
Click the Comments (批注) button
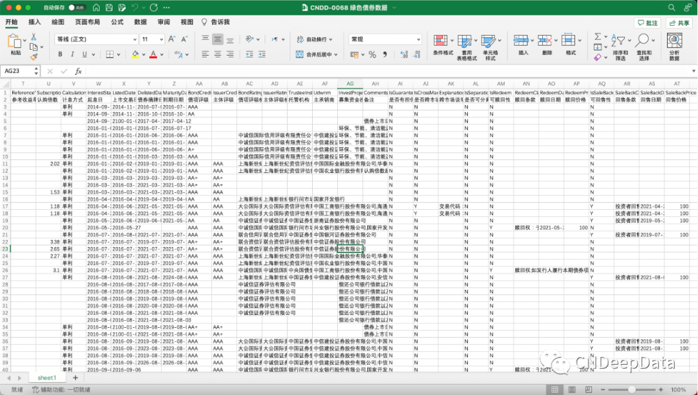647,23
